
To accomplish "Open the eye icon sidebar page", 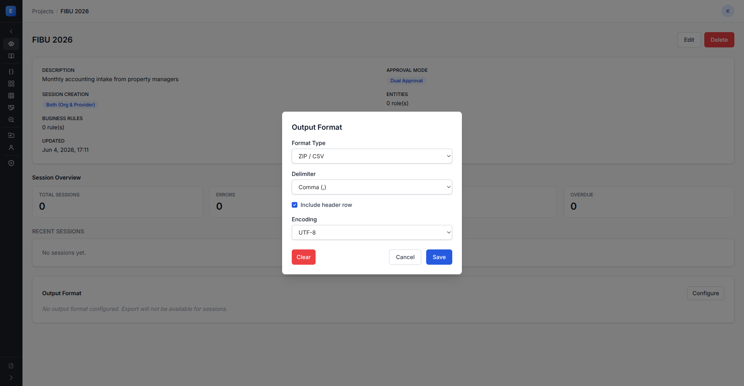I will coord(11,44).
